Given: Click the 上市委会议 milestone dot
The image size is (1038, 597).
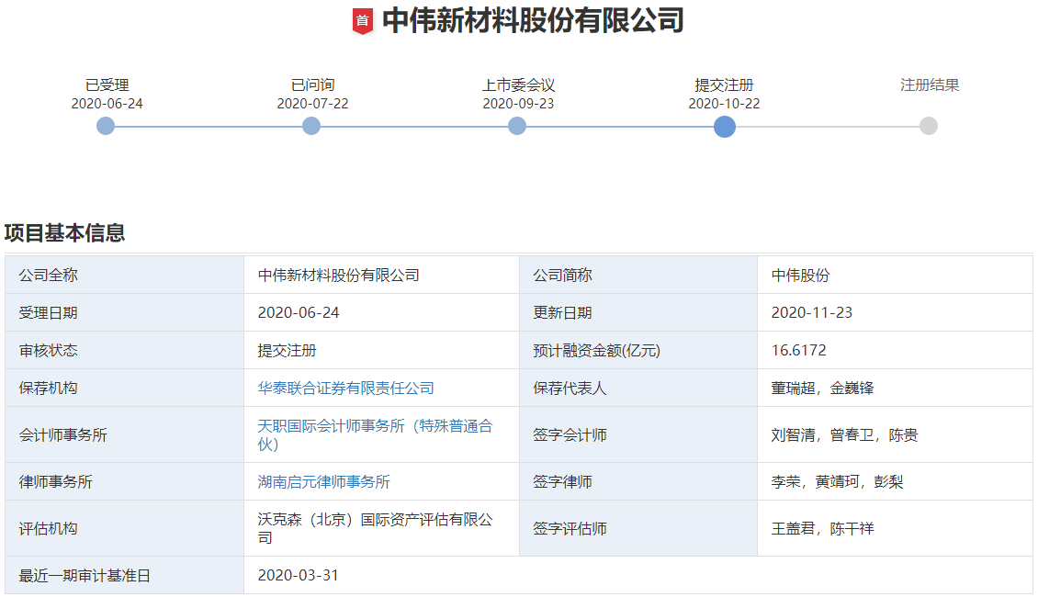Looking at the screenshot, I should tap(517, 126).
